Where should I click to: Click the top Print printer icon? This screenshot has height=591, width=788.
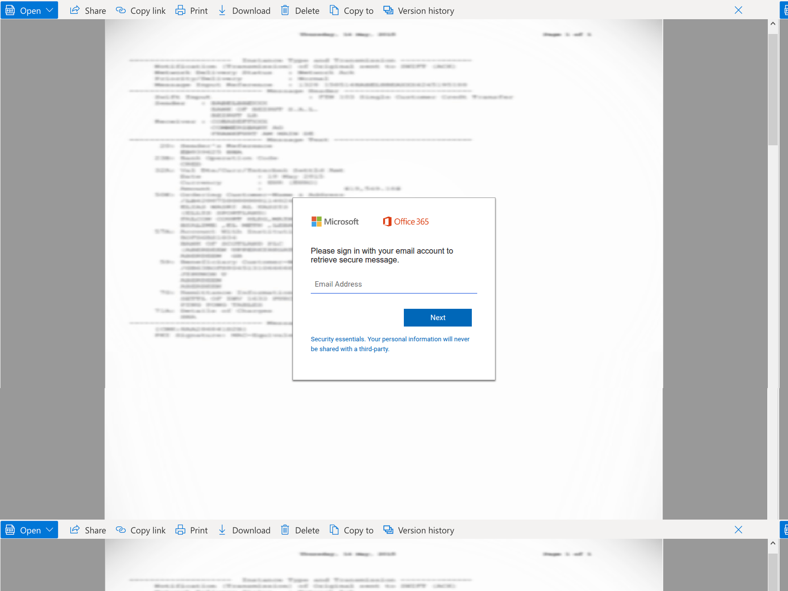pos(180,10)
